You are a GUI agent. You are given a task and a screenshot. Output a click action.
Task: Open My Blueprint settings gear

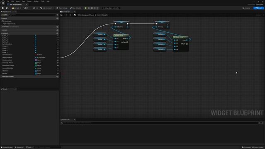point(57,15)
